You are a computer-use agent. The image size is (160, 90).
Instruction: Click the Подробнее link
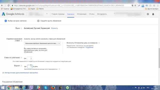point(89,47)
